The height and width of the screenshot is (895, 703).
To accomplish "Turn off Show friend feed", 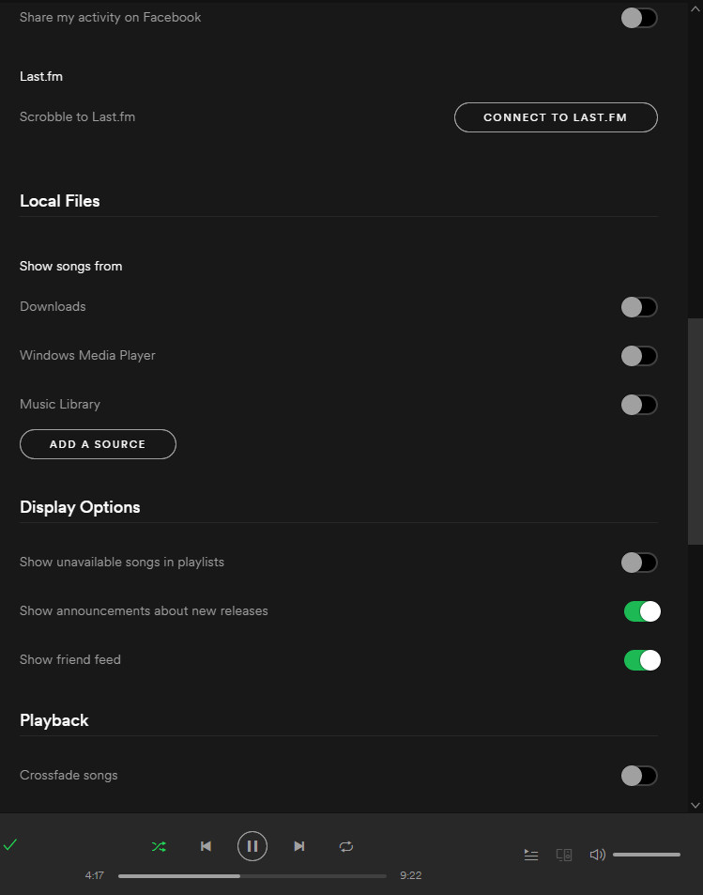I will (x=642, y=660).
